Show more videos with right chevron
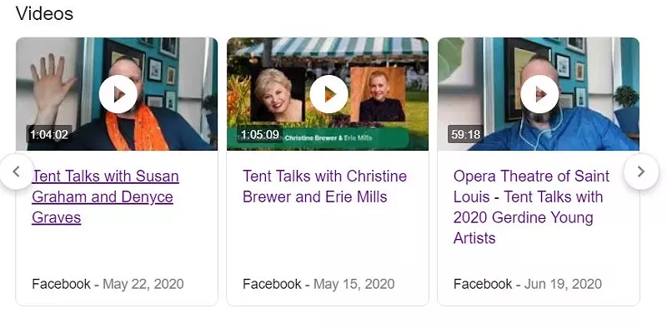Screen dimensions: 667x328 coord(641,171)
